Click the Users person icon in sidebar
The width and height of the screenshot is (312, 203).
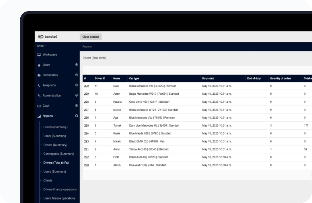pyautogui.click(x=39, y=65)
